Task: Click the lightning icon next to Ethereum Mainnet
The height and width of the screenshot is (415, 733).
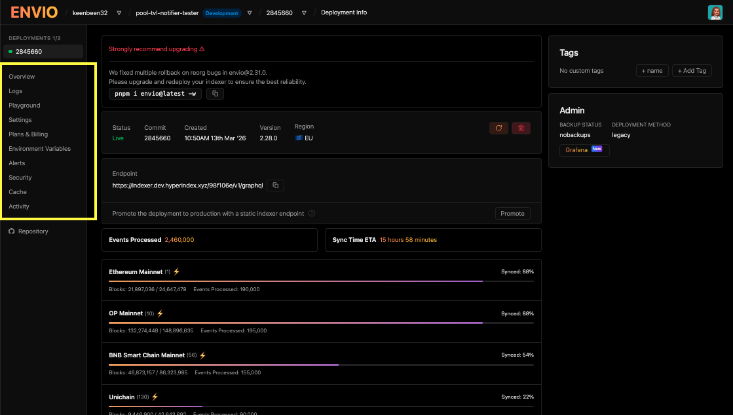Action: 176,271
